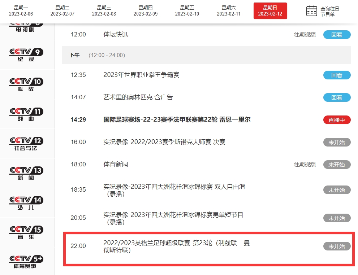Open CCTV-13 news channel logo
This screenshot has height=275, width=358.
coord(26,174)
